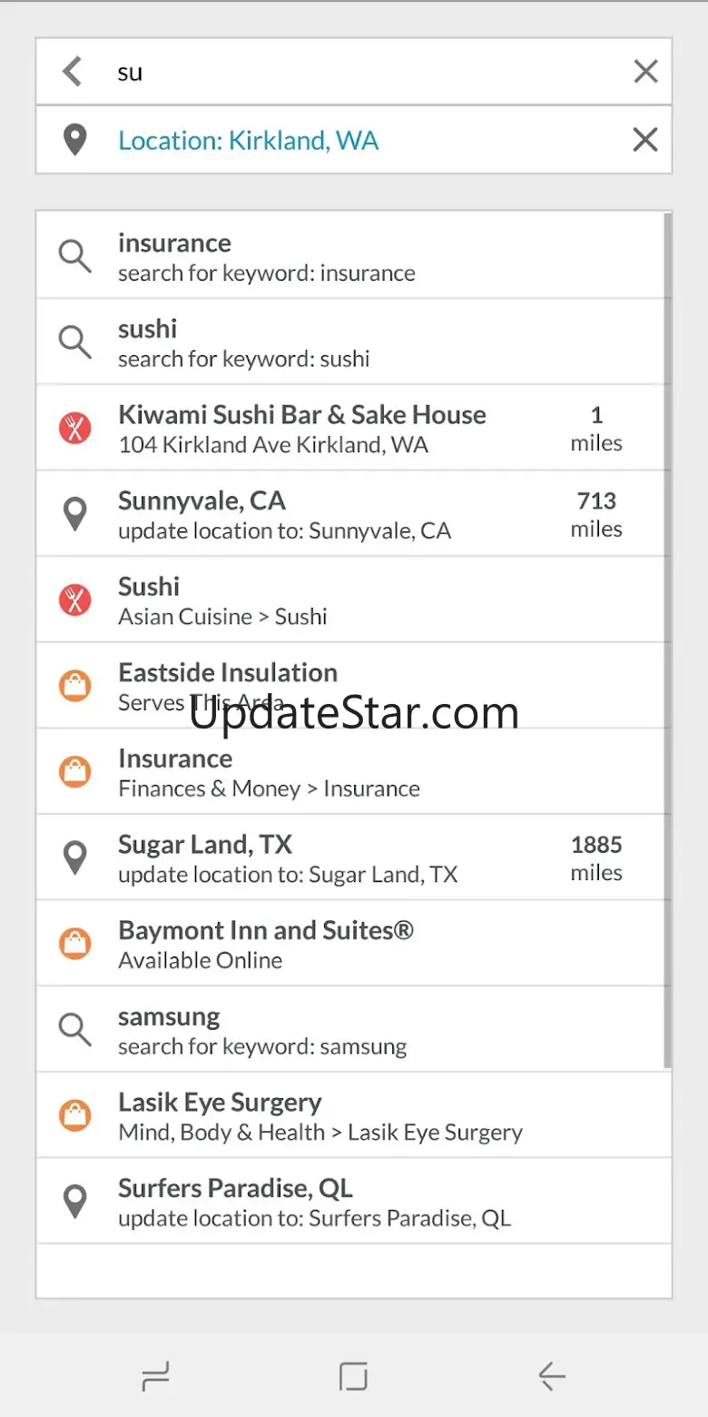
Task: Tap the back arrow in search bar
Action: pos(73,71)
